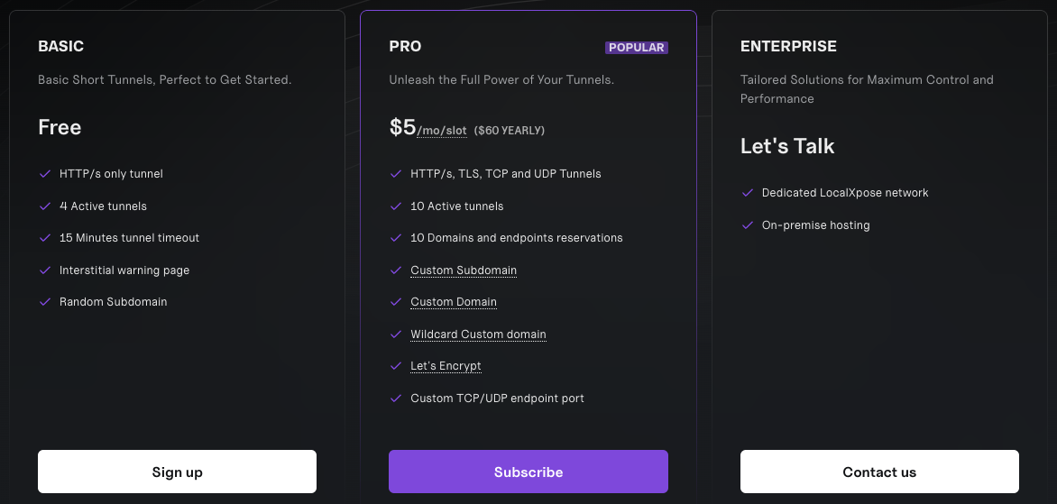Click the PRO plan heading
This screenshot has height=504, width=1057.
click(405, 46)
